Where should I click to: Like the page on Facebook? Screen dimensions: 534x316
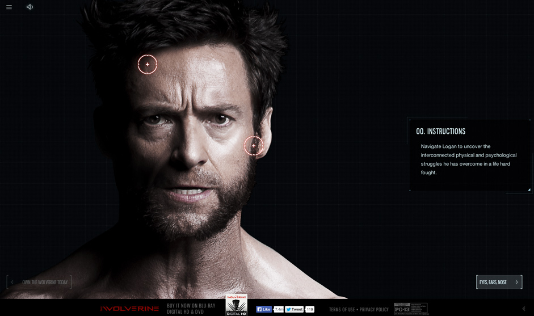[263, 309]
